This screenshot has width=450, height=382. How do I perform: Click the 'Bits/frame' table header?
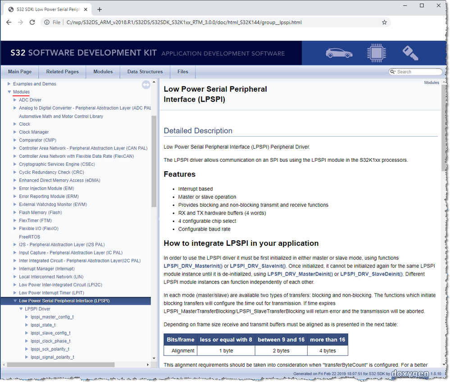tap(181, 340)
